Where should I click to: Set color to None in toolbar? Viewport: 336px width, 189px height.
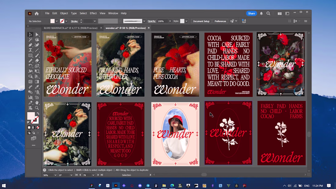[38, 127]
